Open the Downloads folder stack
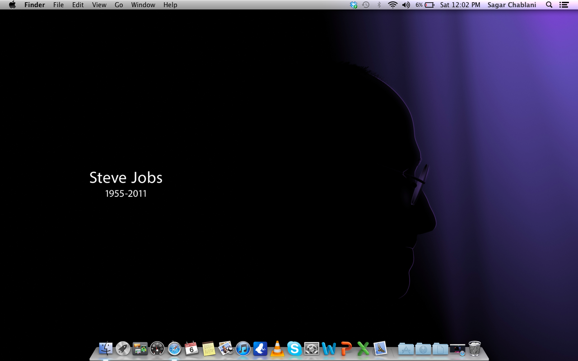This screenshot has width=578, height=361. click(x=423, y=348)
